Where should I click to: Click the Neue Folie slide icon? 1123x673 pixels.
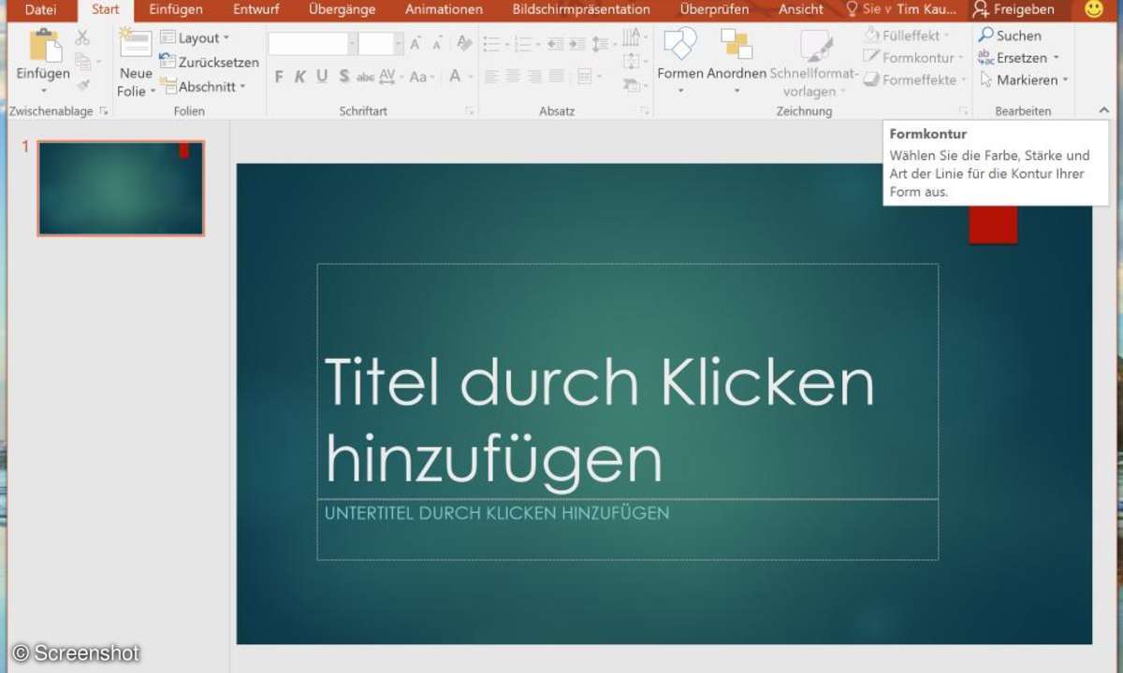click(135, 43)
